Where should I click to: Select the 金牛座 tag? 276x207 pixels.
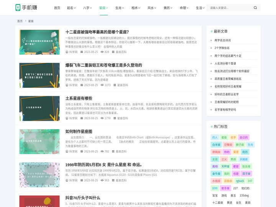[x=216, y=174]
